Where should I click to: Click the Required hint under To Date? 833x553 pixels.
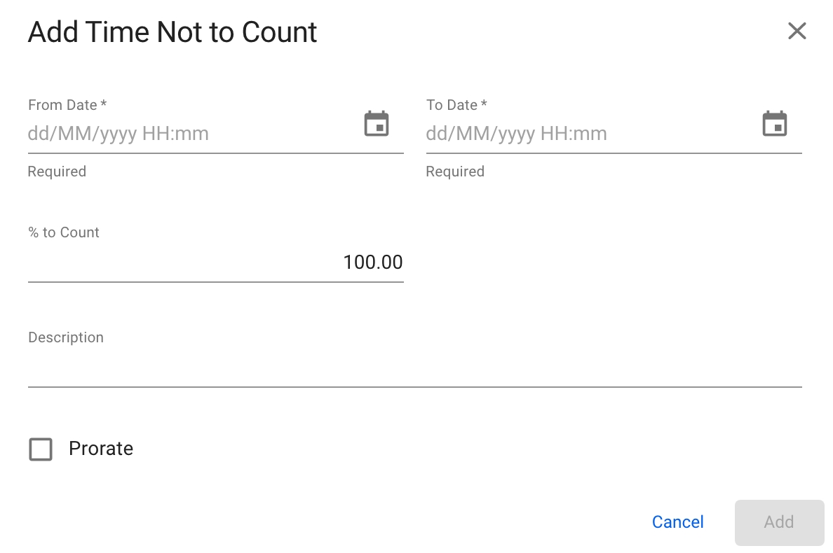[x=455, y=171]
